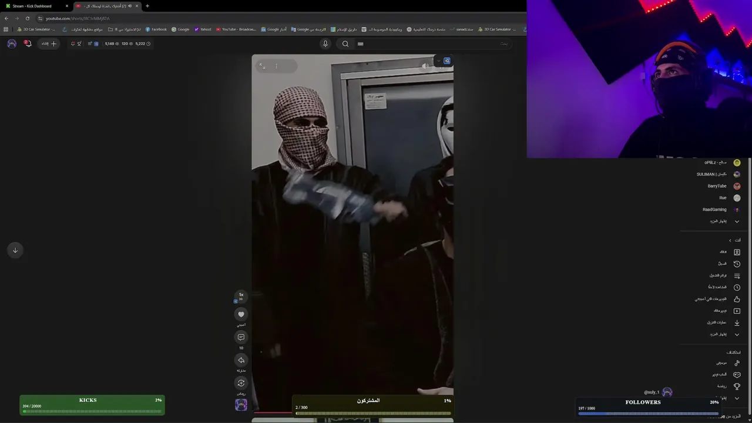Start voice search with the microphone icon
Viewport: 752px width, 423px height.
click(325, 43)
